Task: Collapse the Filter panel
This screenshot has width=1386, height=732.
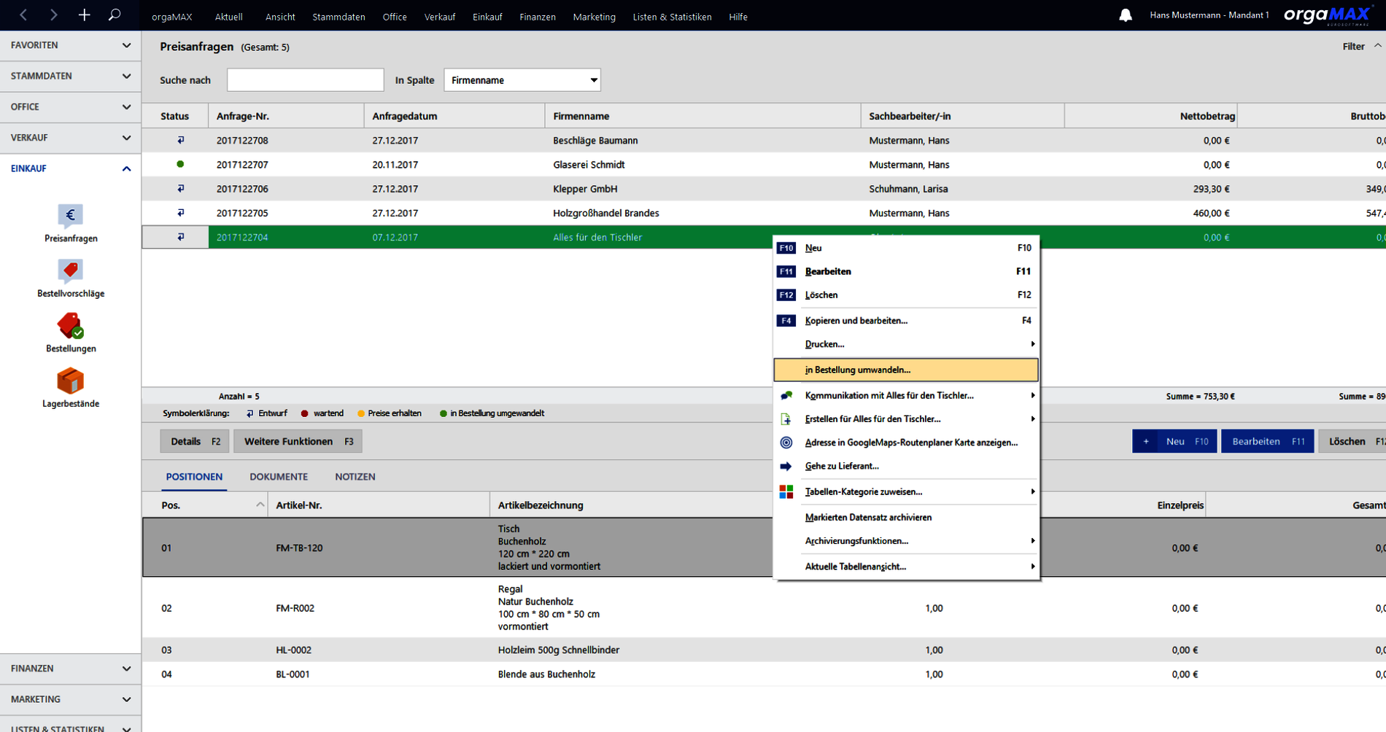Action: click(1361, 46)
